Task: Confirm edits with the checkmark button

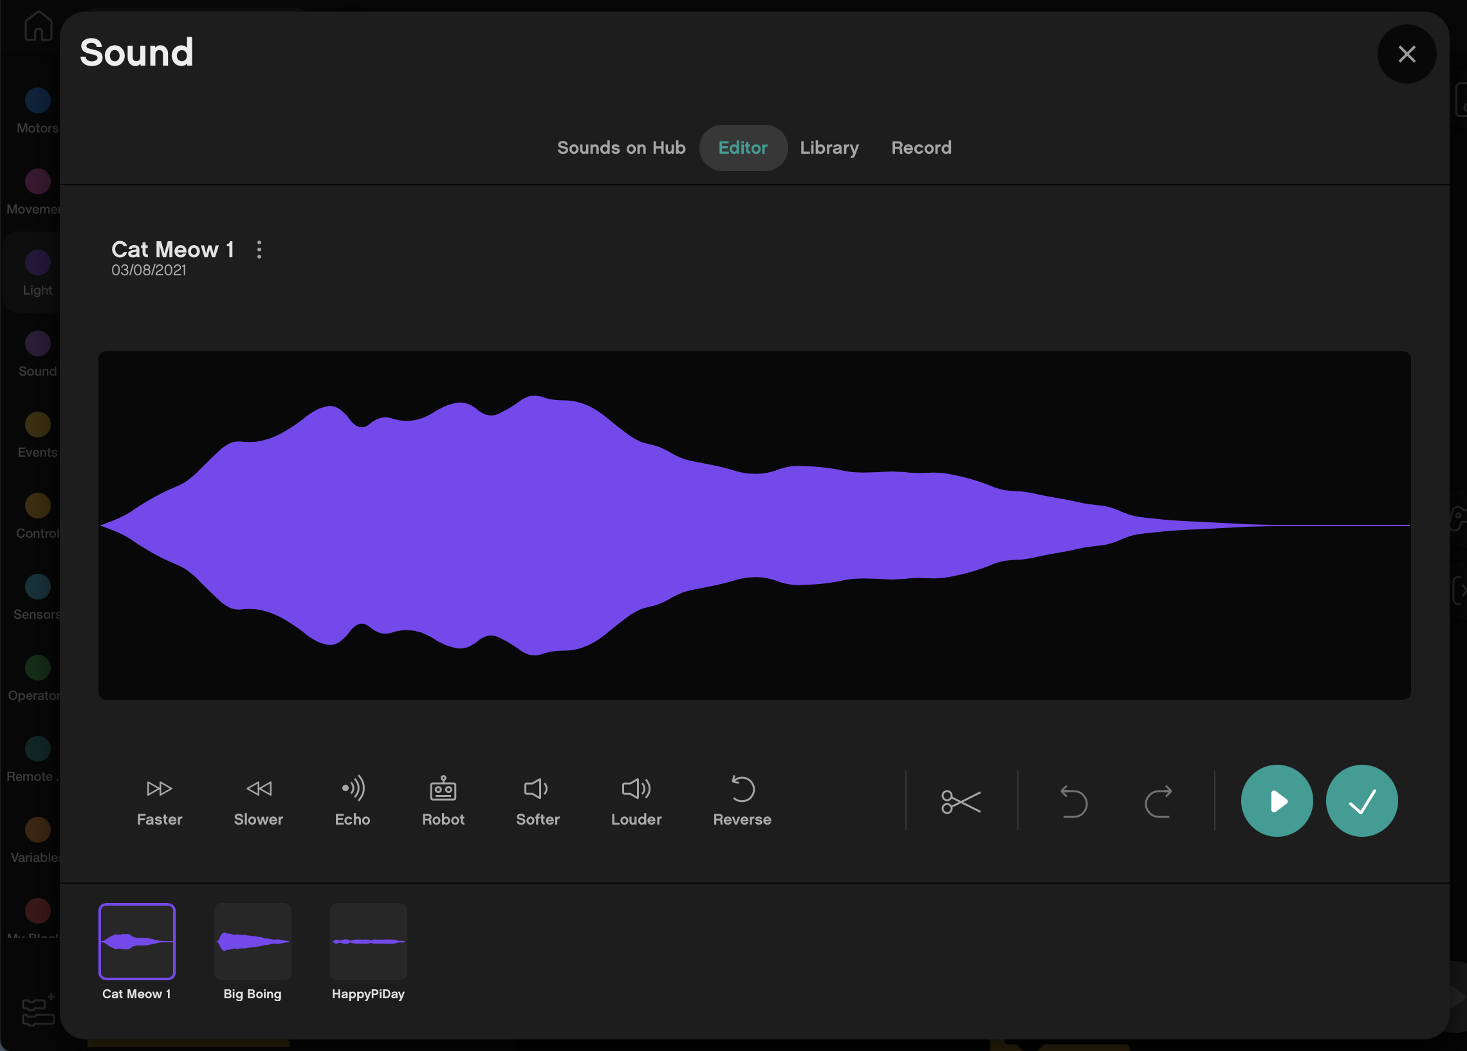Action: pos(1361,801)
